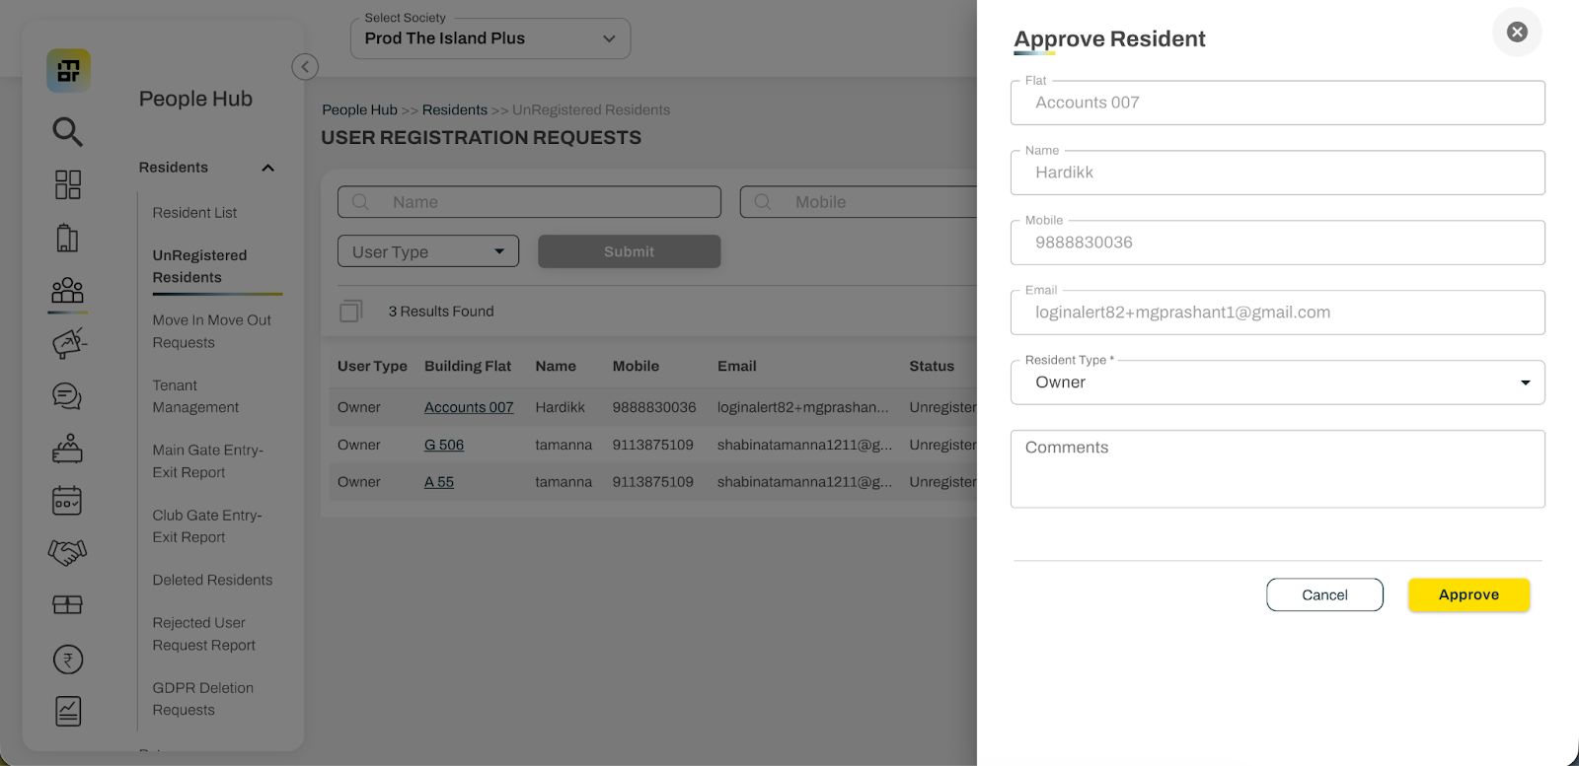Click tamanna name in G 506 row
This screenshot has width=1579, height=766.
click(x=564, y=445)
